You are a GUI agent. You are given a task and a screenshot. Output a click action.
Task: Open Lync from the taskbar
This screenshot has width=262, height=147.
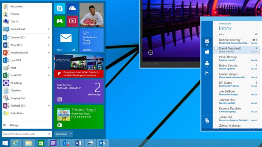pos(66,143)
